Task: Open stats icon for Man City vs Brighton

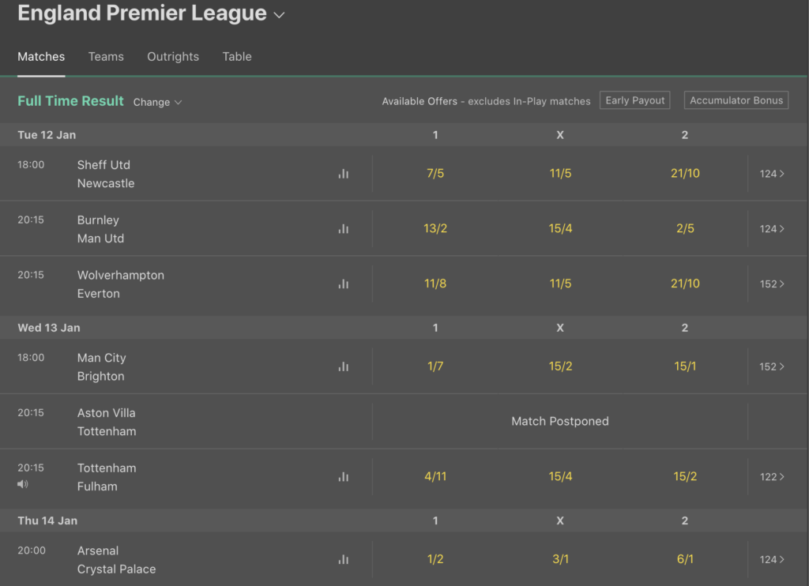Action: tap(343, 366)
